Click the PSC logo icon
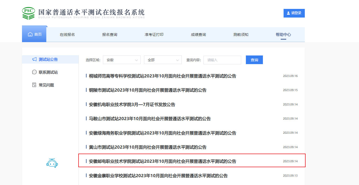Image resolution: width=359 pixels, height=185 pixels. [29, 13]
